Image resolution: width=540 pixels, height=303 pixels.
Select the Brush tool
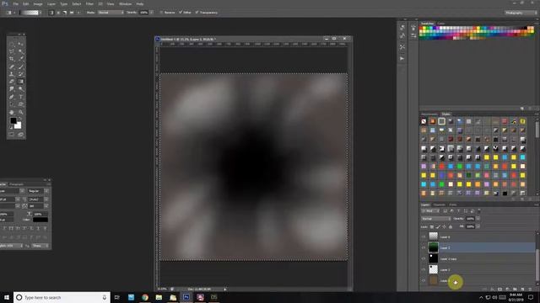(20, 66)
